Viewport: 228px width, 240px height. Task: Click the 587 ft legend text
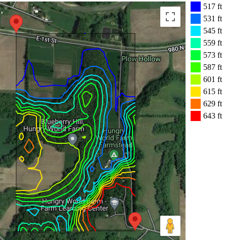212,67
